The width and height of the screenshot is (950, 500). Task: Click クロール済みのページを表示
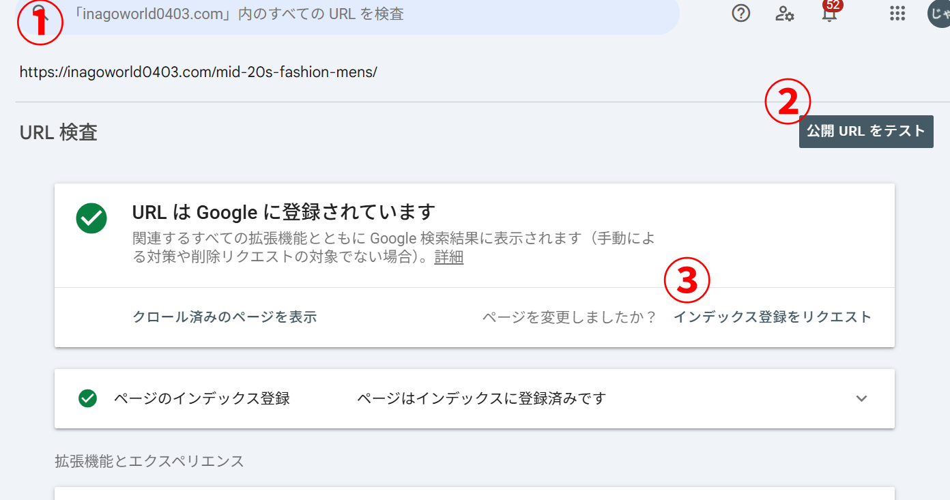(225, 317)
